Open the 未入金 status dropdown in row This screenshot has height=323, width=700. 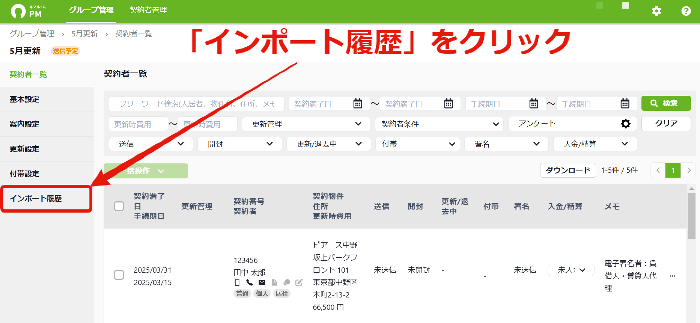(x=571, y=270)
